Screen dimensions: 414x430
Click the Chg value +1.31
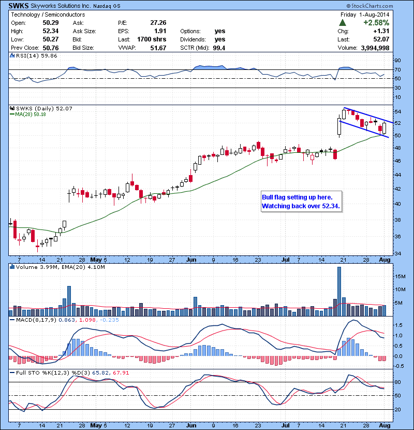[381, 31]
